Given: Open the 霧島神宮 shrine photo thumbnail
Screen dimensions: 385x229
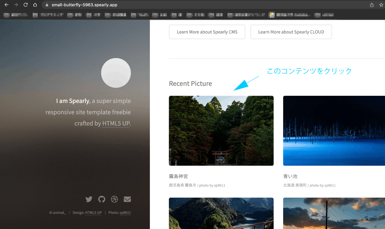Looking at the screenshot, I should (221, 131).
